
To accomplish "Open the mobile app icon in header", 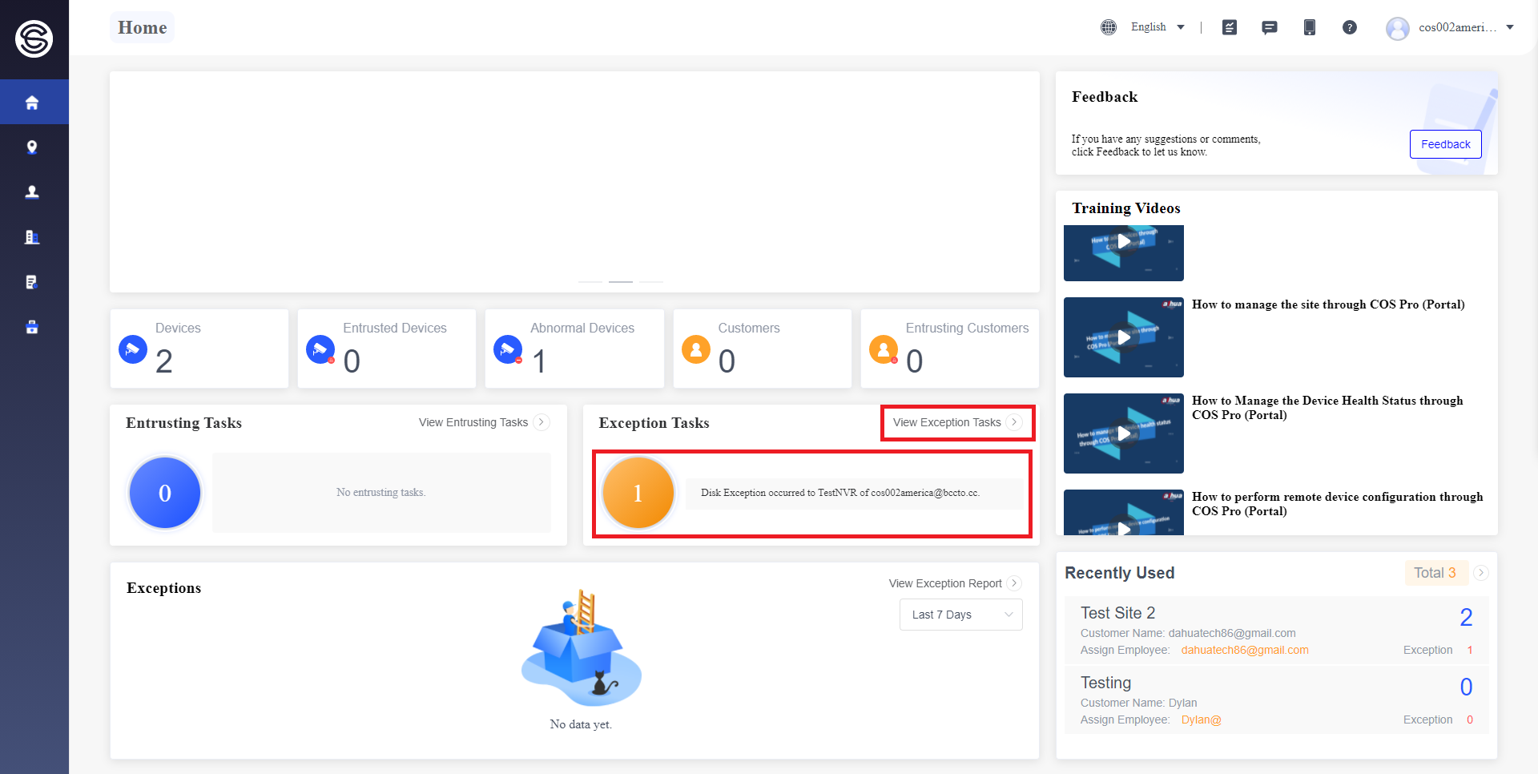I will point(1310,27).
